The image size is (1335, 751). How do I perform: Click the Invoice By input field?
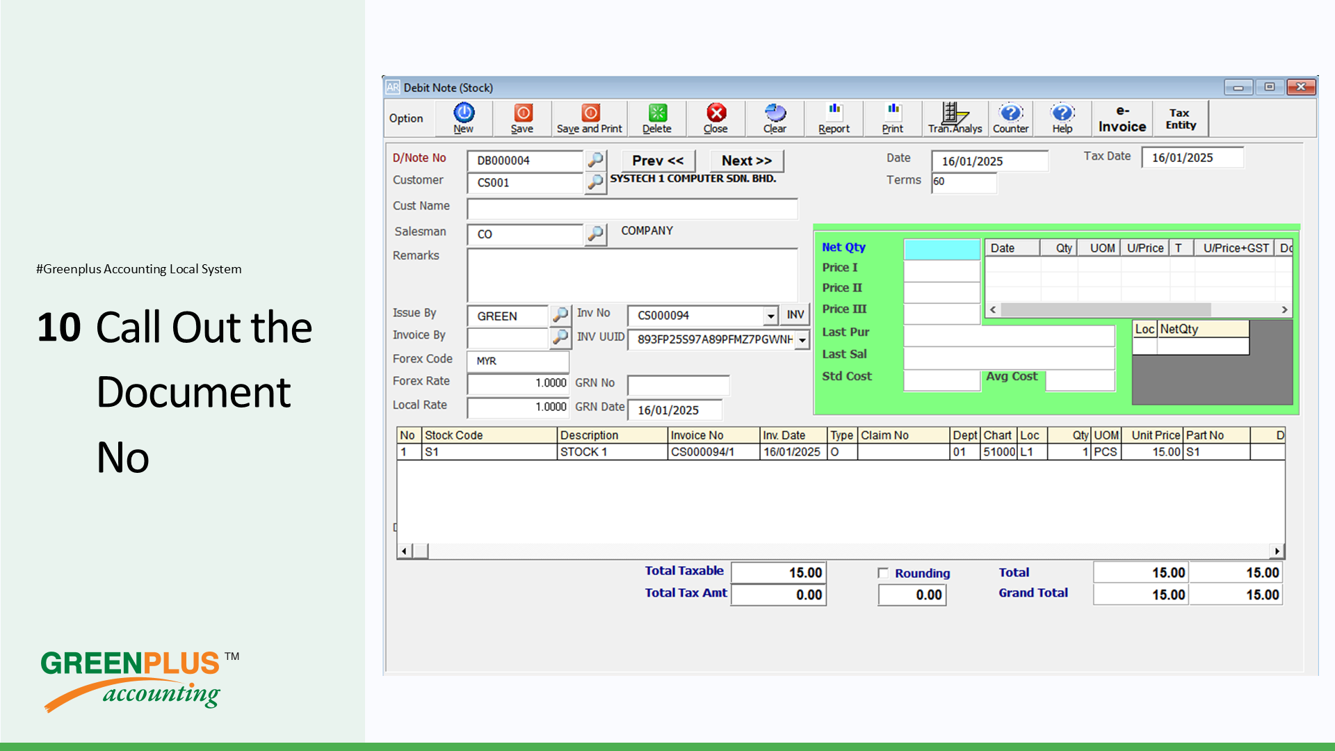(508, 338)
